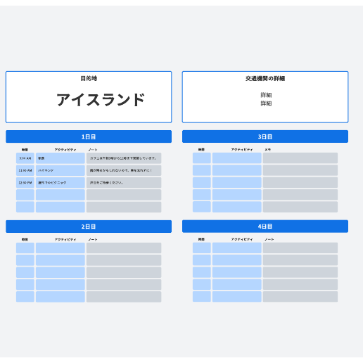Click the 12:00 PM time cell
Viewport: 363px width, 363px height.
(x=25, y=183)
